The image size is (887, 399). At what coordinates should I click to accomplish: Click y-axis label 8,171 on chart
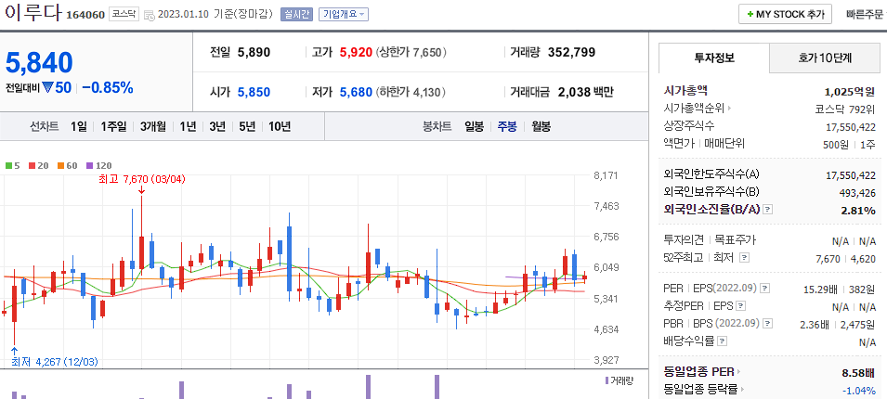pos(606,175)
